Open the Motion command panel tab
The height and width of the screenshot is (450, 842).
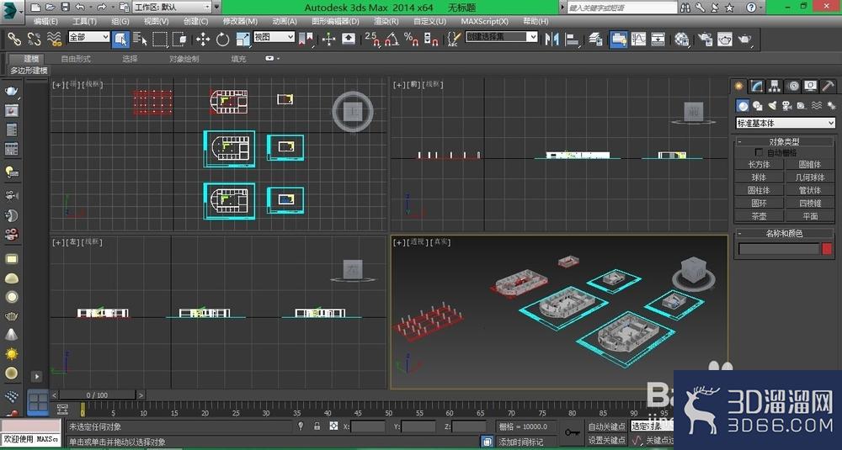(792, 86)
